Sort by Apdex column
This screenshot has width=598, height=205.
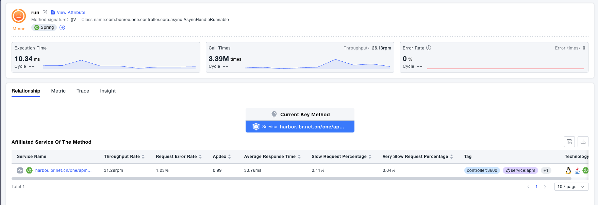coord(230,157)
